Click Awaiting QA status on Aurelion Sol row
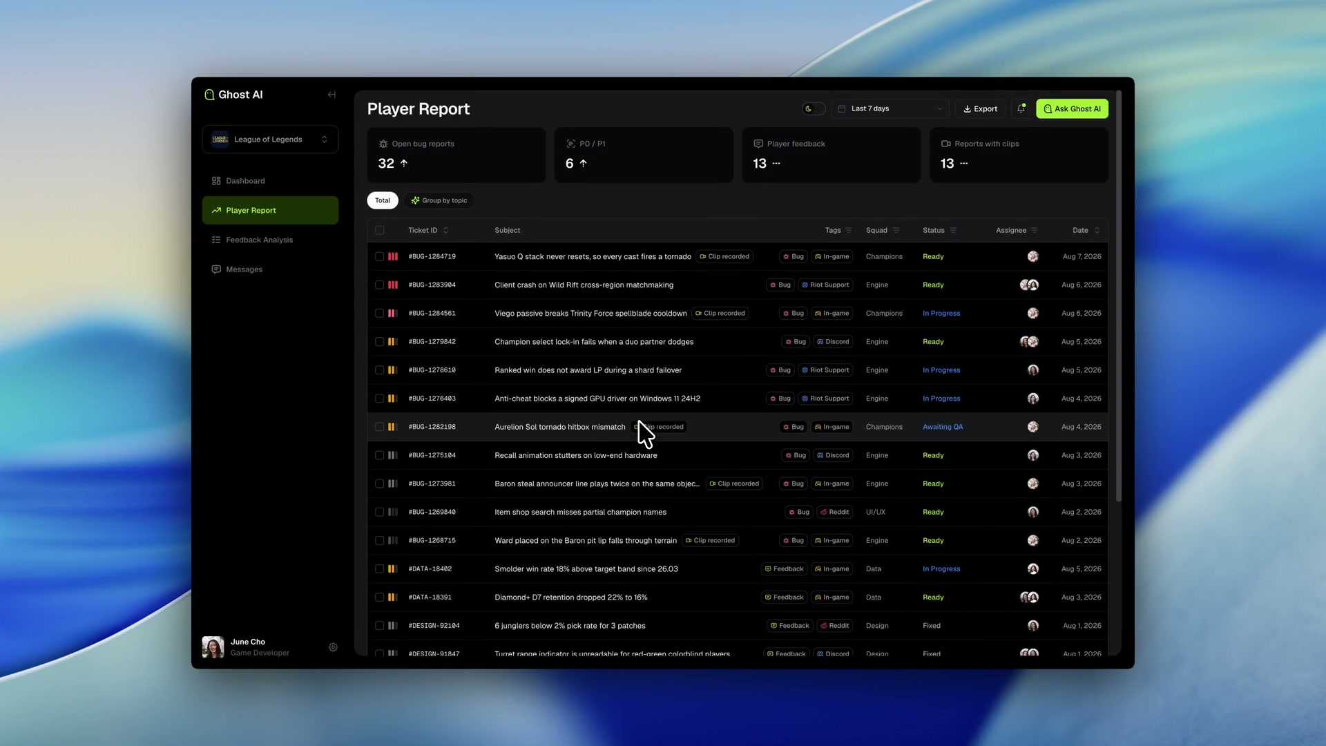 (943, 427)
